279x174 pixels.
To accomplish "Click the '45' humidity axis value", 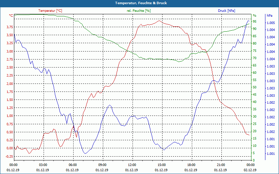I will point(255,95).
